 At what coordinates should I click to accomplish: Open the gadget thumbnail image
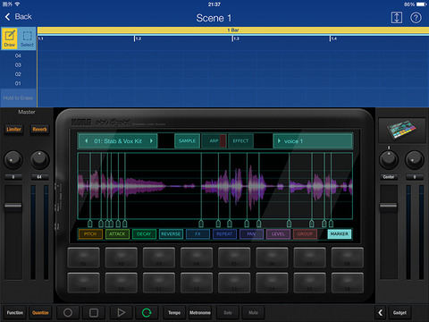[x=402, y=131]
